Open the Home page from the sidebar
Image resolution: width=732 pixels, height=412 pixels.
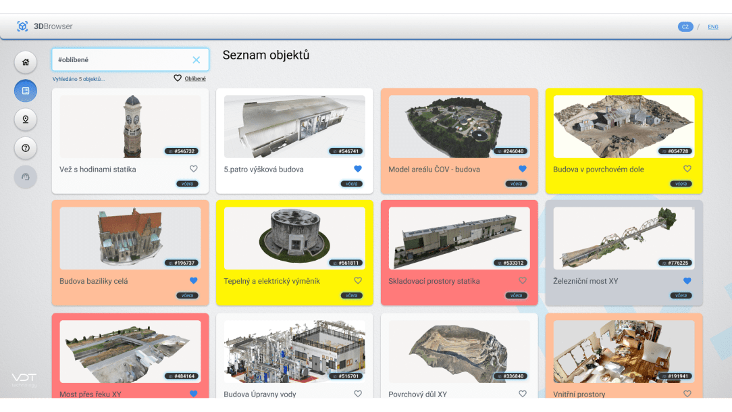point(26,62)
